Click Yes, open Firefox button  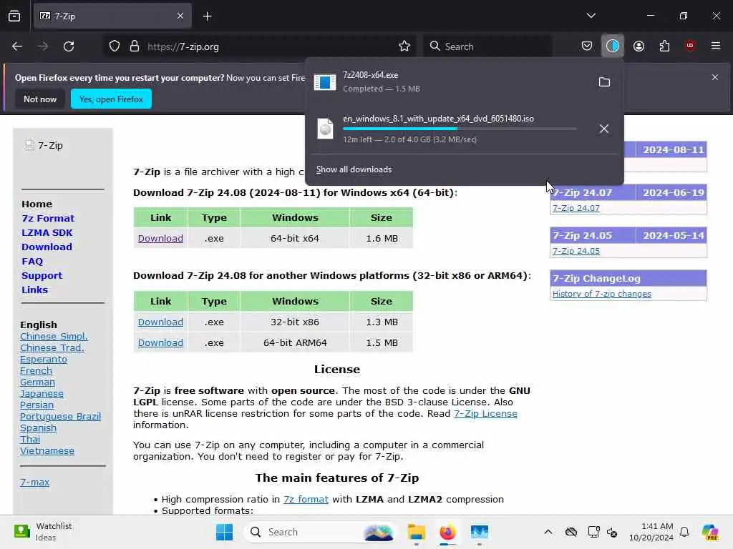point(111,99)
